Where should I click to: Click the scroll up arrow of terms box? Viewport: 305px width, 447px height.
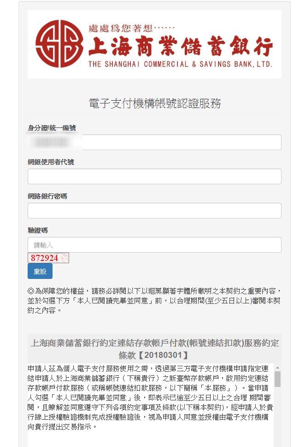click(x=277, y=368)
